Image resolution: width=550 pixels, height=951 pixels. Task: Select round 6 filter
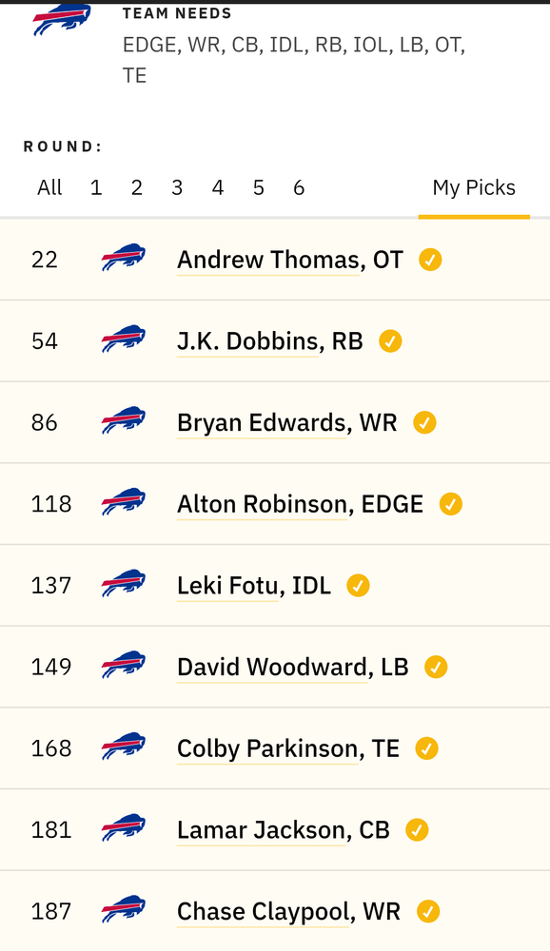point(299,188)
